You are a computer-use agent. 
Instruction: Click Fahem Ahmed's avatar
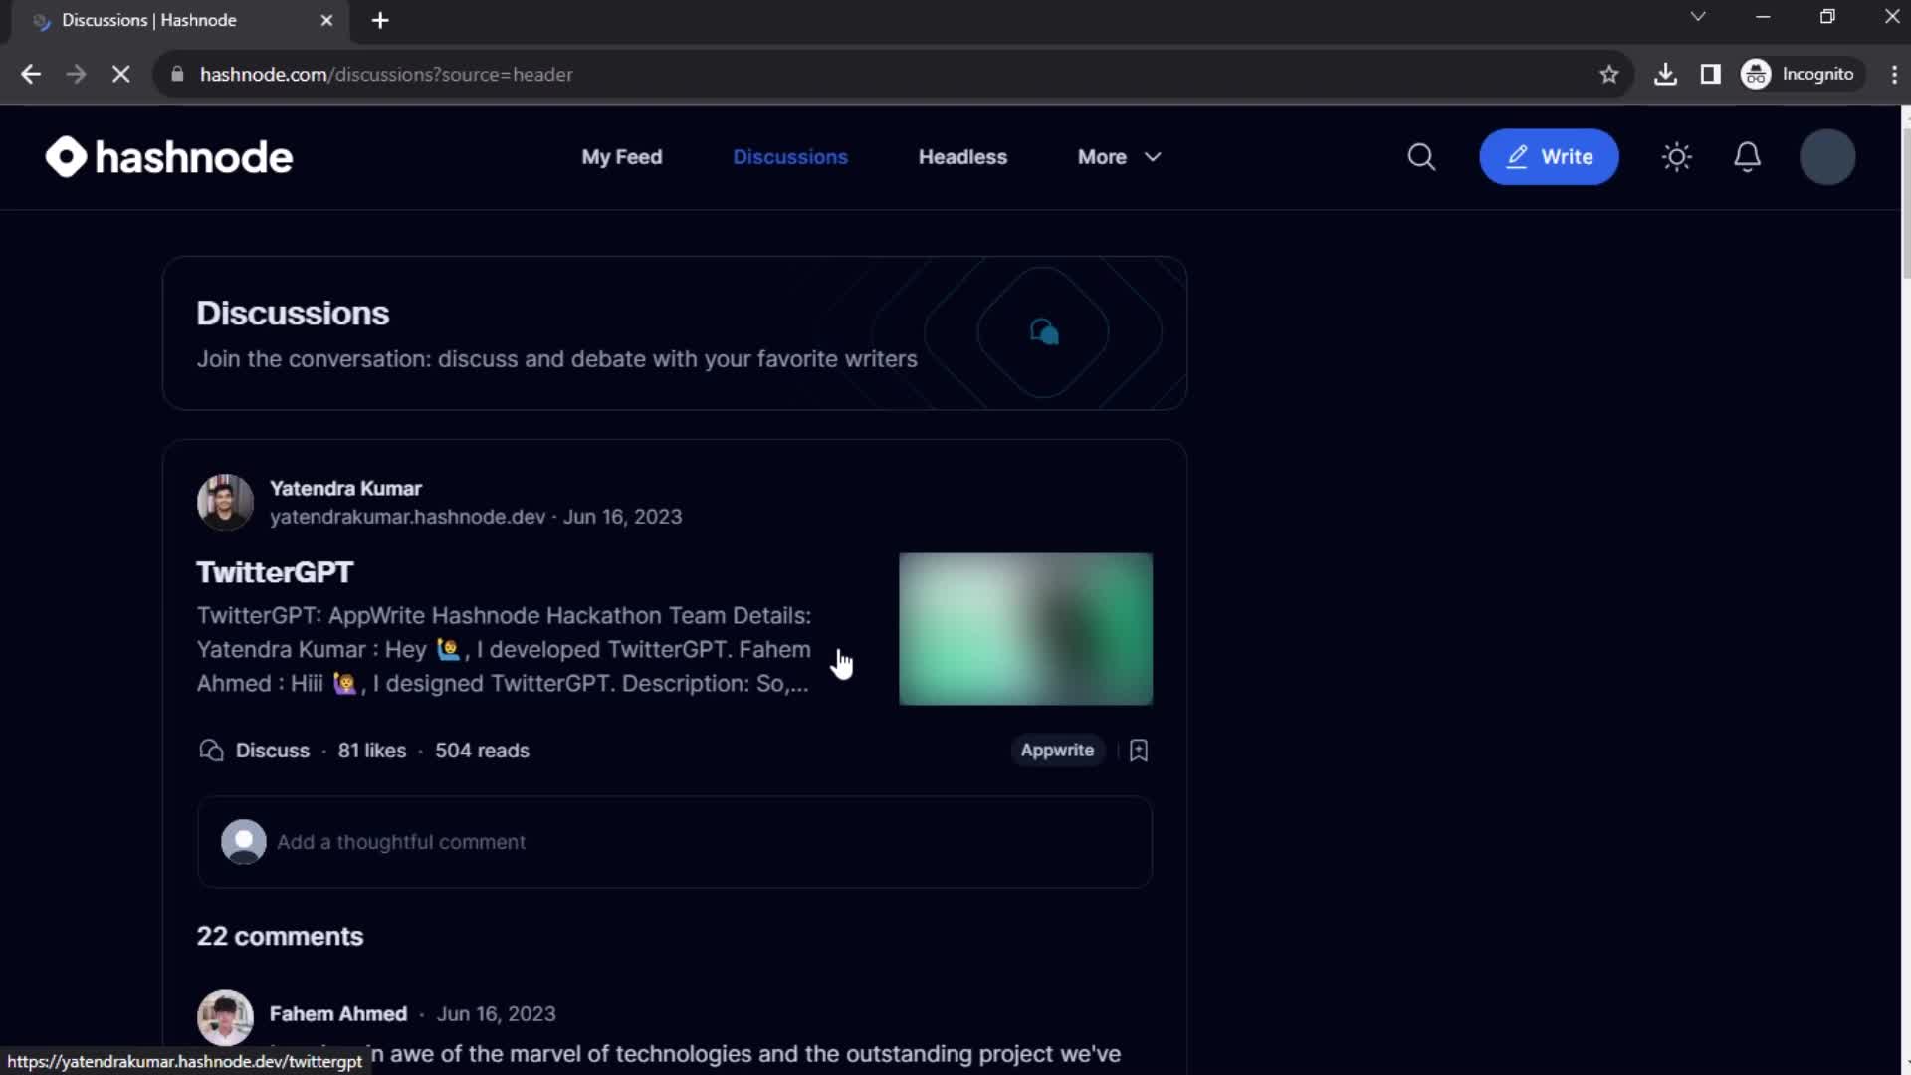[x=225, y=1017]
